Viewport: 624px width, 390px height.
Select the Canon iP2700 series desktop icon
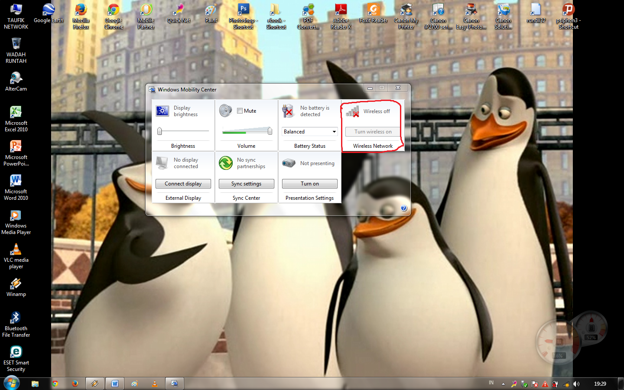point(439,16)
